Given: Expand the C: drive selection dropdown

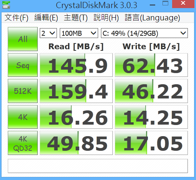Looking at the screenshot, I should coord(144,33).
